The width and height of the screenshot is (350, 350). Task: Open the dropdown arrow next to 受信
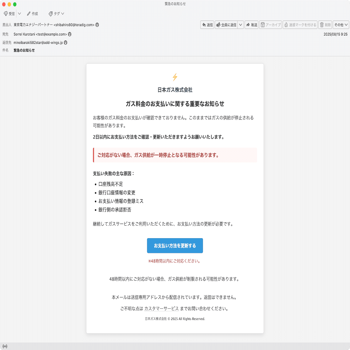point(20,14)
